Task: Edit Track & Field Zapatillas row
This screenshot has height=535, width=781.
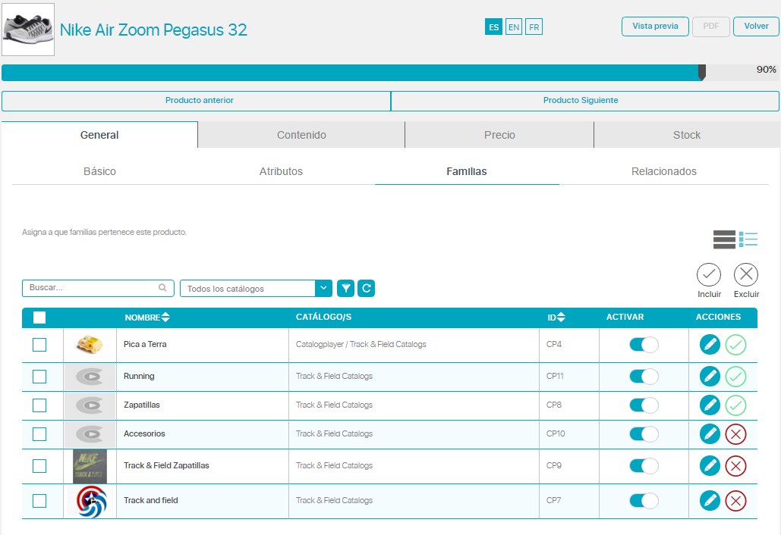Action: tap(710, 466)
